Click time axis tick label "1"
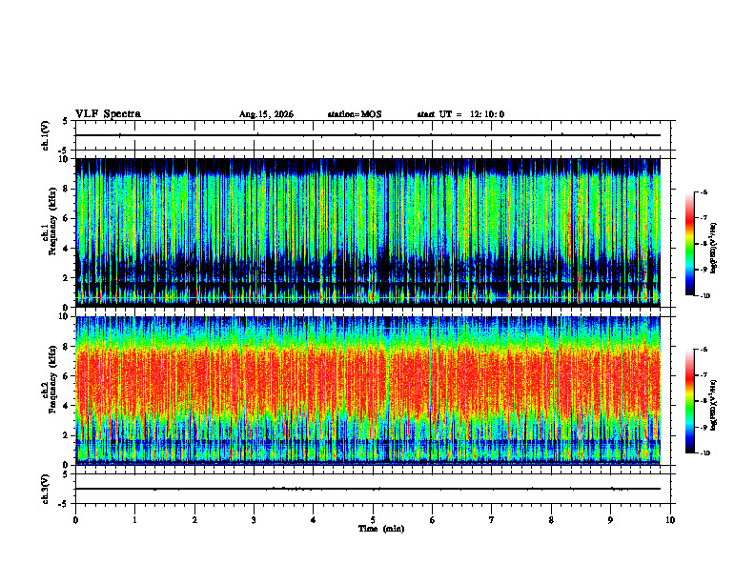The height and width of the screenshot is (583, 755). point(135,520)
